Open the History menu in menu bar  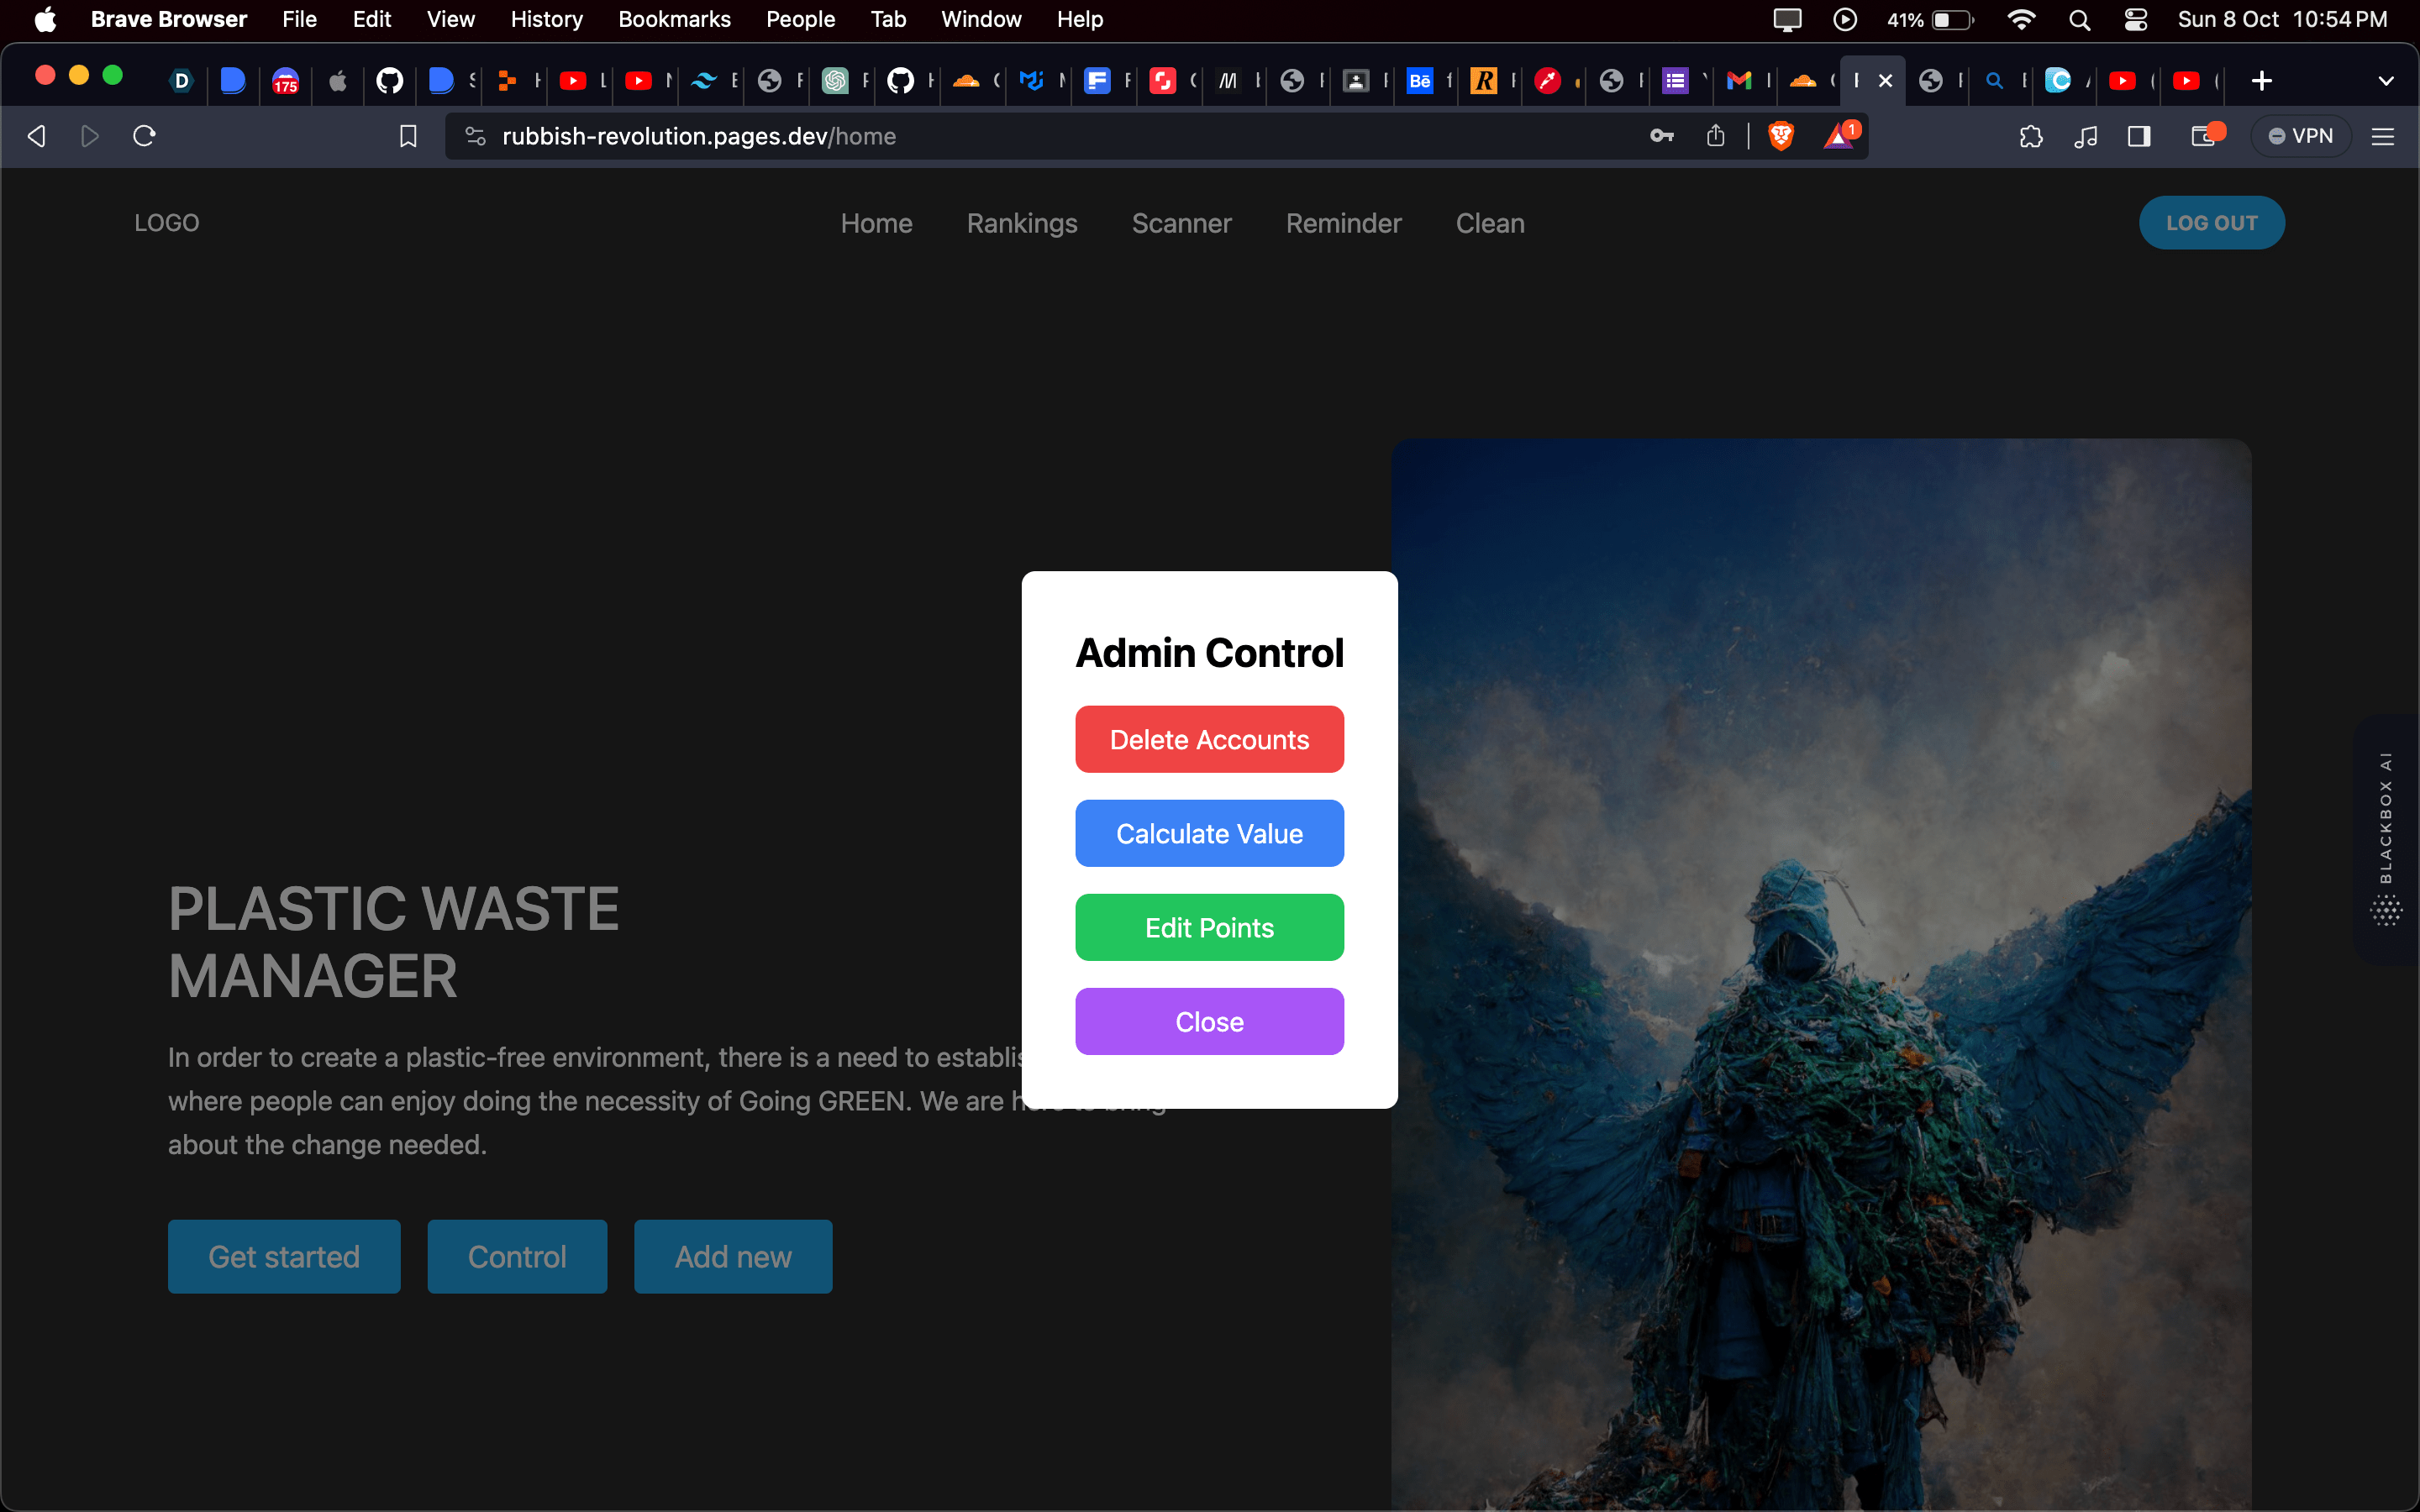click(x=546, y=19)
